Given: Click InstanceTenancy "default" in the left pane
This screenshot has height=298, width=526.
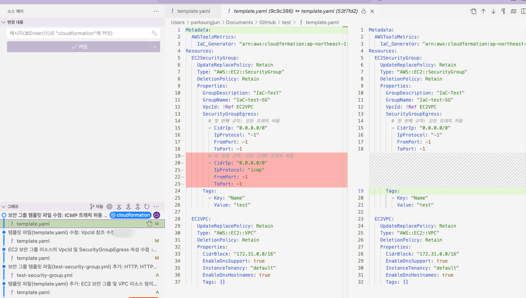Looking at the screenshot, I should click(239, 268).
